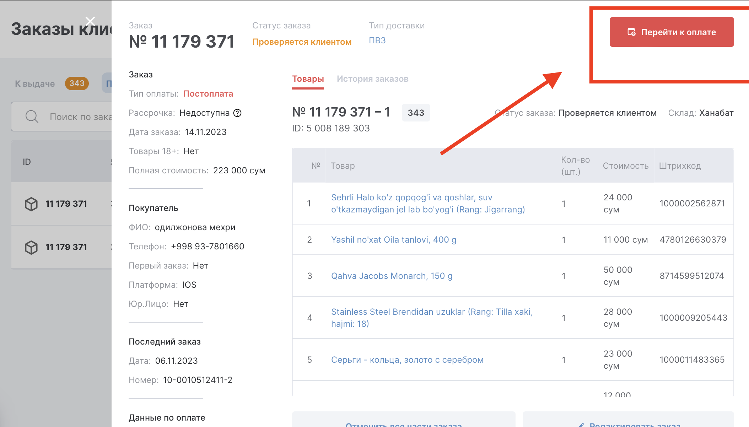749x427 pixels.
Task: Open Серьги - кольца product link
Action: click(x=407, y=360)
